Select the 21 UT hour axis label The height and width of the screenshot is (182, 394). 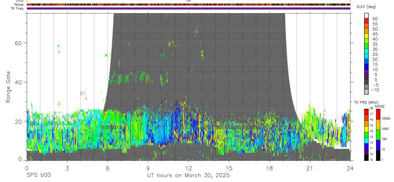point(310,169)
